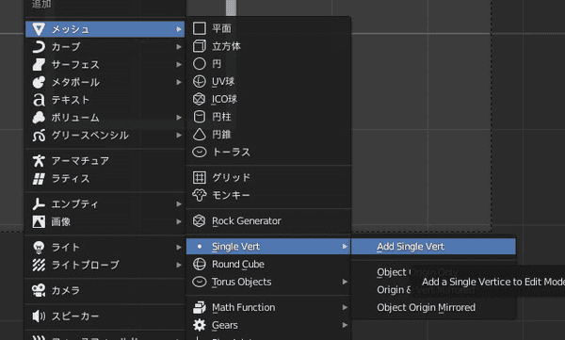Click the Light (ライト) bulb icon
Image resolution: width=565 pixels, height=340 pixels.
click(39, 248)
